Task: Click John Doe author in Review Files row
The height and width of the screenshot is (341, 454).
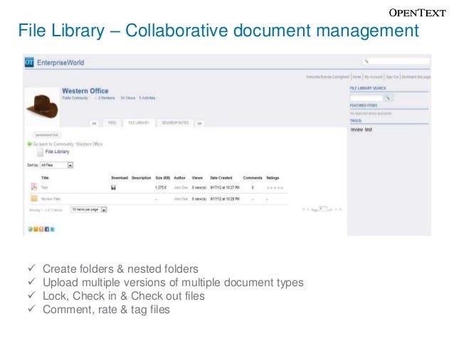Action: [181, 199]
